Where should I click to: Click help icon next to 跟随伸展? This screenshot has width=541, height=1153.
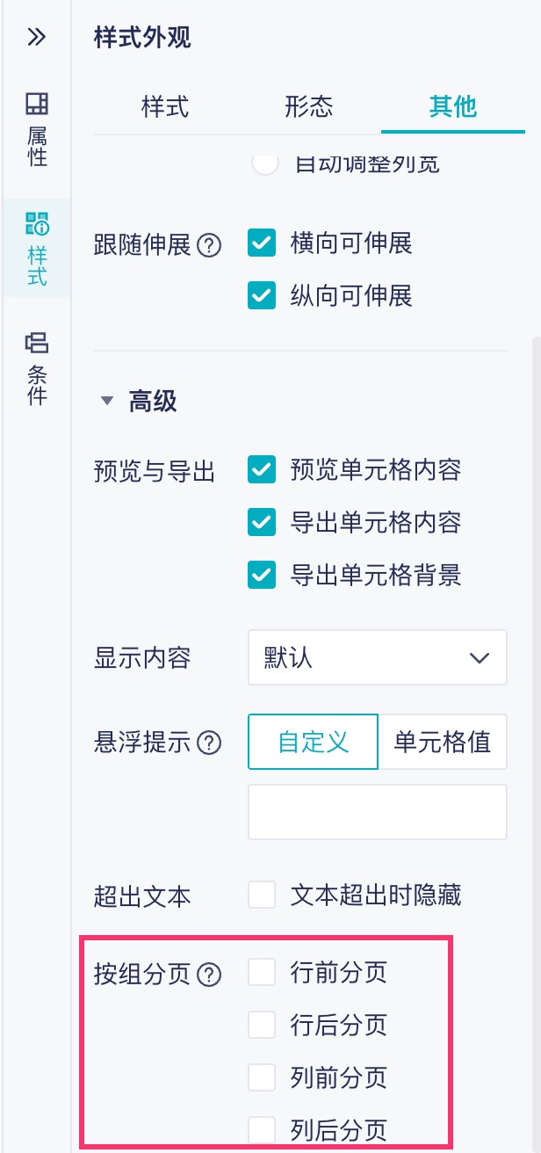click(x=208, y=246)
